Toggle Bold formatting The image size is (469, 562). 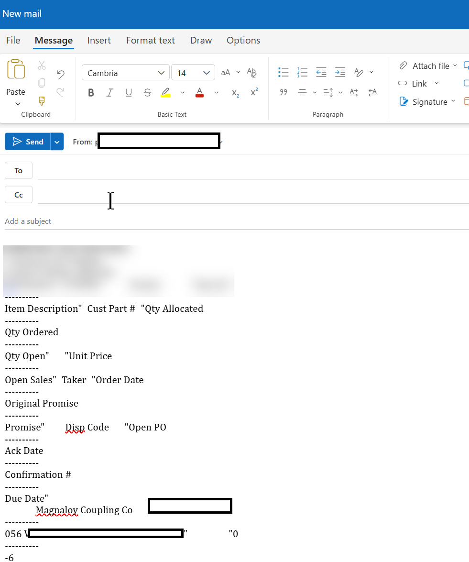[x=91, y=93]
